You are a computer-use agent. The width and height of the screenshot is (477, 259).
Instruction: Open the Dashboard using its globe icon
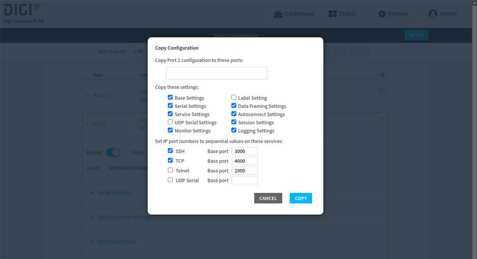pyautogui.click(x=278, y=14)
